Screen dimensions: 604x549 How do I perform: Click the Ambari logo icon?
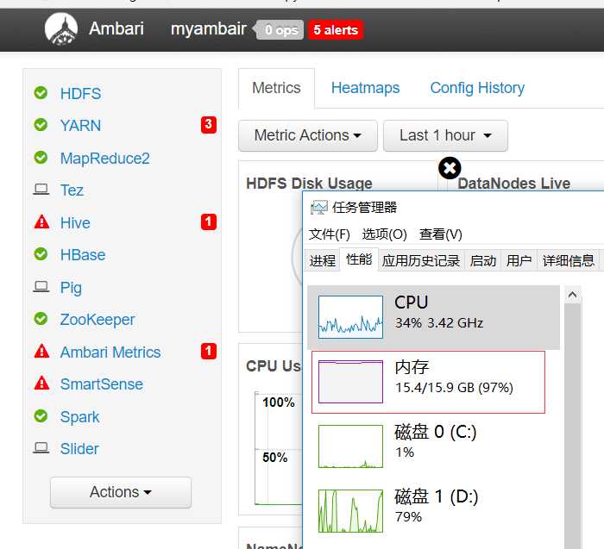tap(61, 29)
